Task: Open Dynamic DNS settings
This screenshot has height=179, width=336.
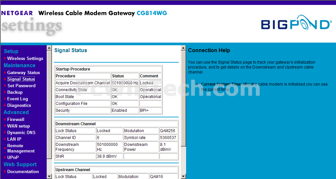Action: point(21,133)
